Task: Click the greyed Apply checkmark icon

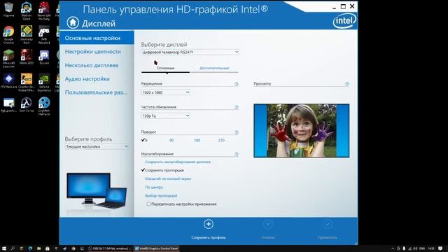Action: (x=328, y=224)
